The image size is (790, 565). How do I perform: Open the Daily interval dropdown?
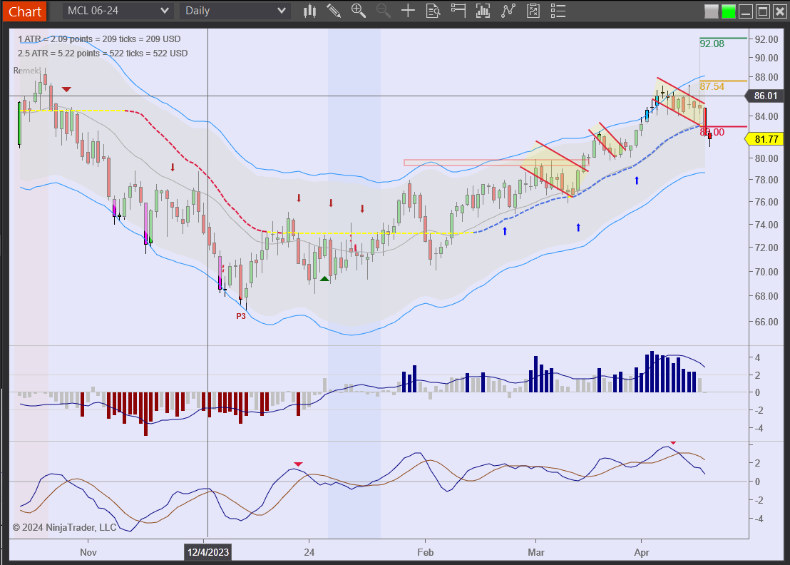point(235,11)
